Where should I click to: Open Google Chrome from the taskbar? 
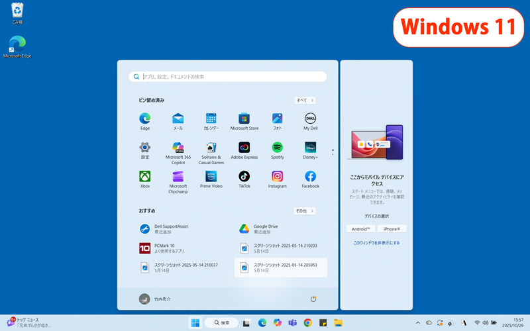tap(307, 323)
